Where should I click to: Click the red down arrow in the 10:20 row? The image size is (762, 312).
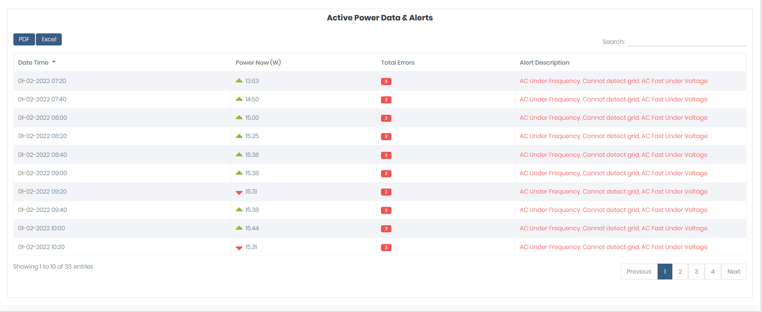click(x=239, y=248)
